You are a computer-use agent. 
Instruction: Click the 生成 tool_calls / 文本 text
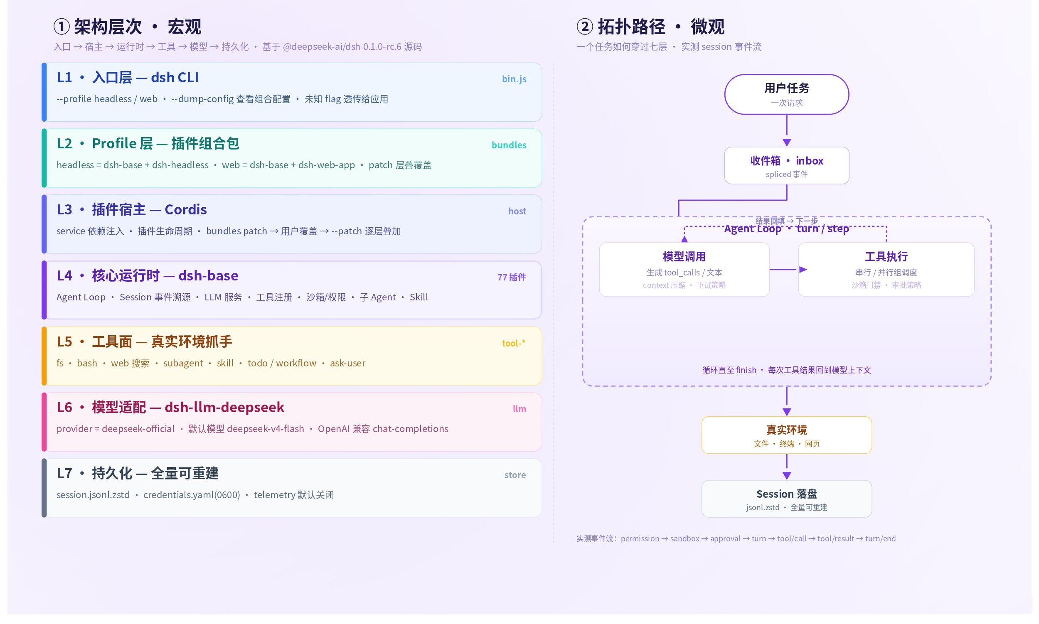684,273
